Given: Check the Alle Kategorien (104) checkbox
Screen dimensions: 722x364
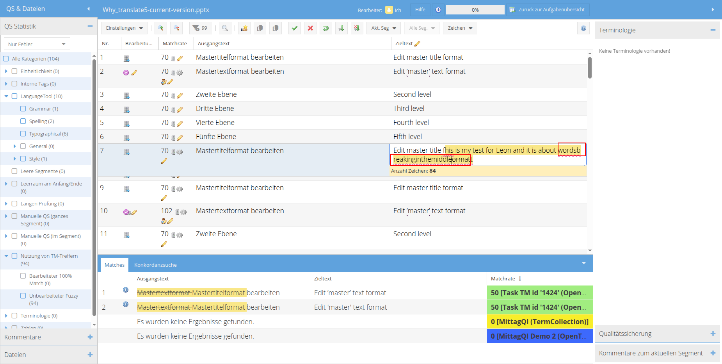Looking at the screenshot, I should pos(6,59).
